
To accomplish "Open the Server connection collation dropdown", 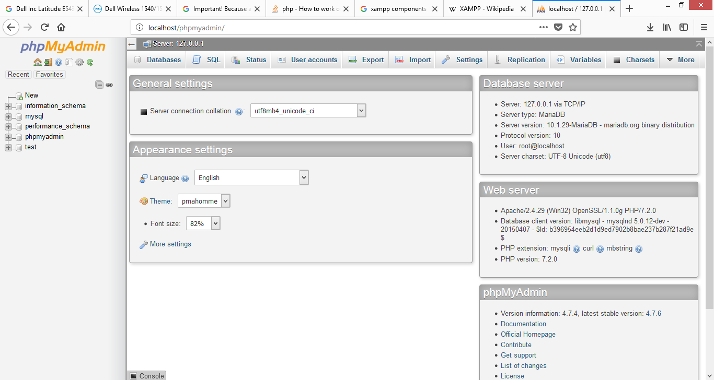I will pyautogui.click(x=308, y=111).
